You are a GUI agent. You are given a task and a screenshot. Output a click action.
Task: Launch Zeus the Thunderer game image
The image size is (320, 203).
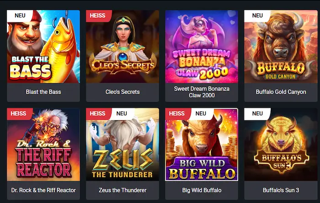point(123,144)
